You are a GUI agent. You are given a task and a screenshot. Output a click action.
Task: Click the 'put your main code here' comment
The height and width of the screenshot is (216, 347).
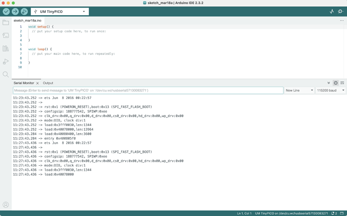click(73, 54)
